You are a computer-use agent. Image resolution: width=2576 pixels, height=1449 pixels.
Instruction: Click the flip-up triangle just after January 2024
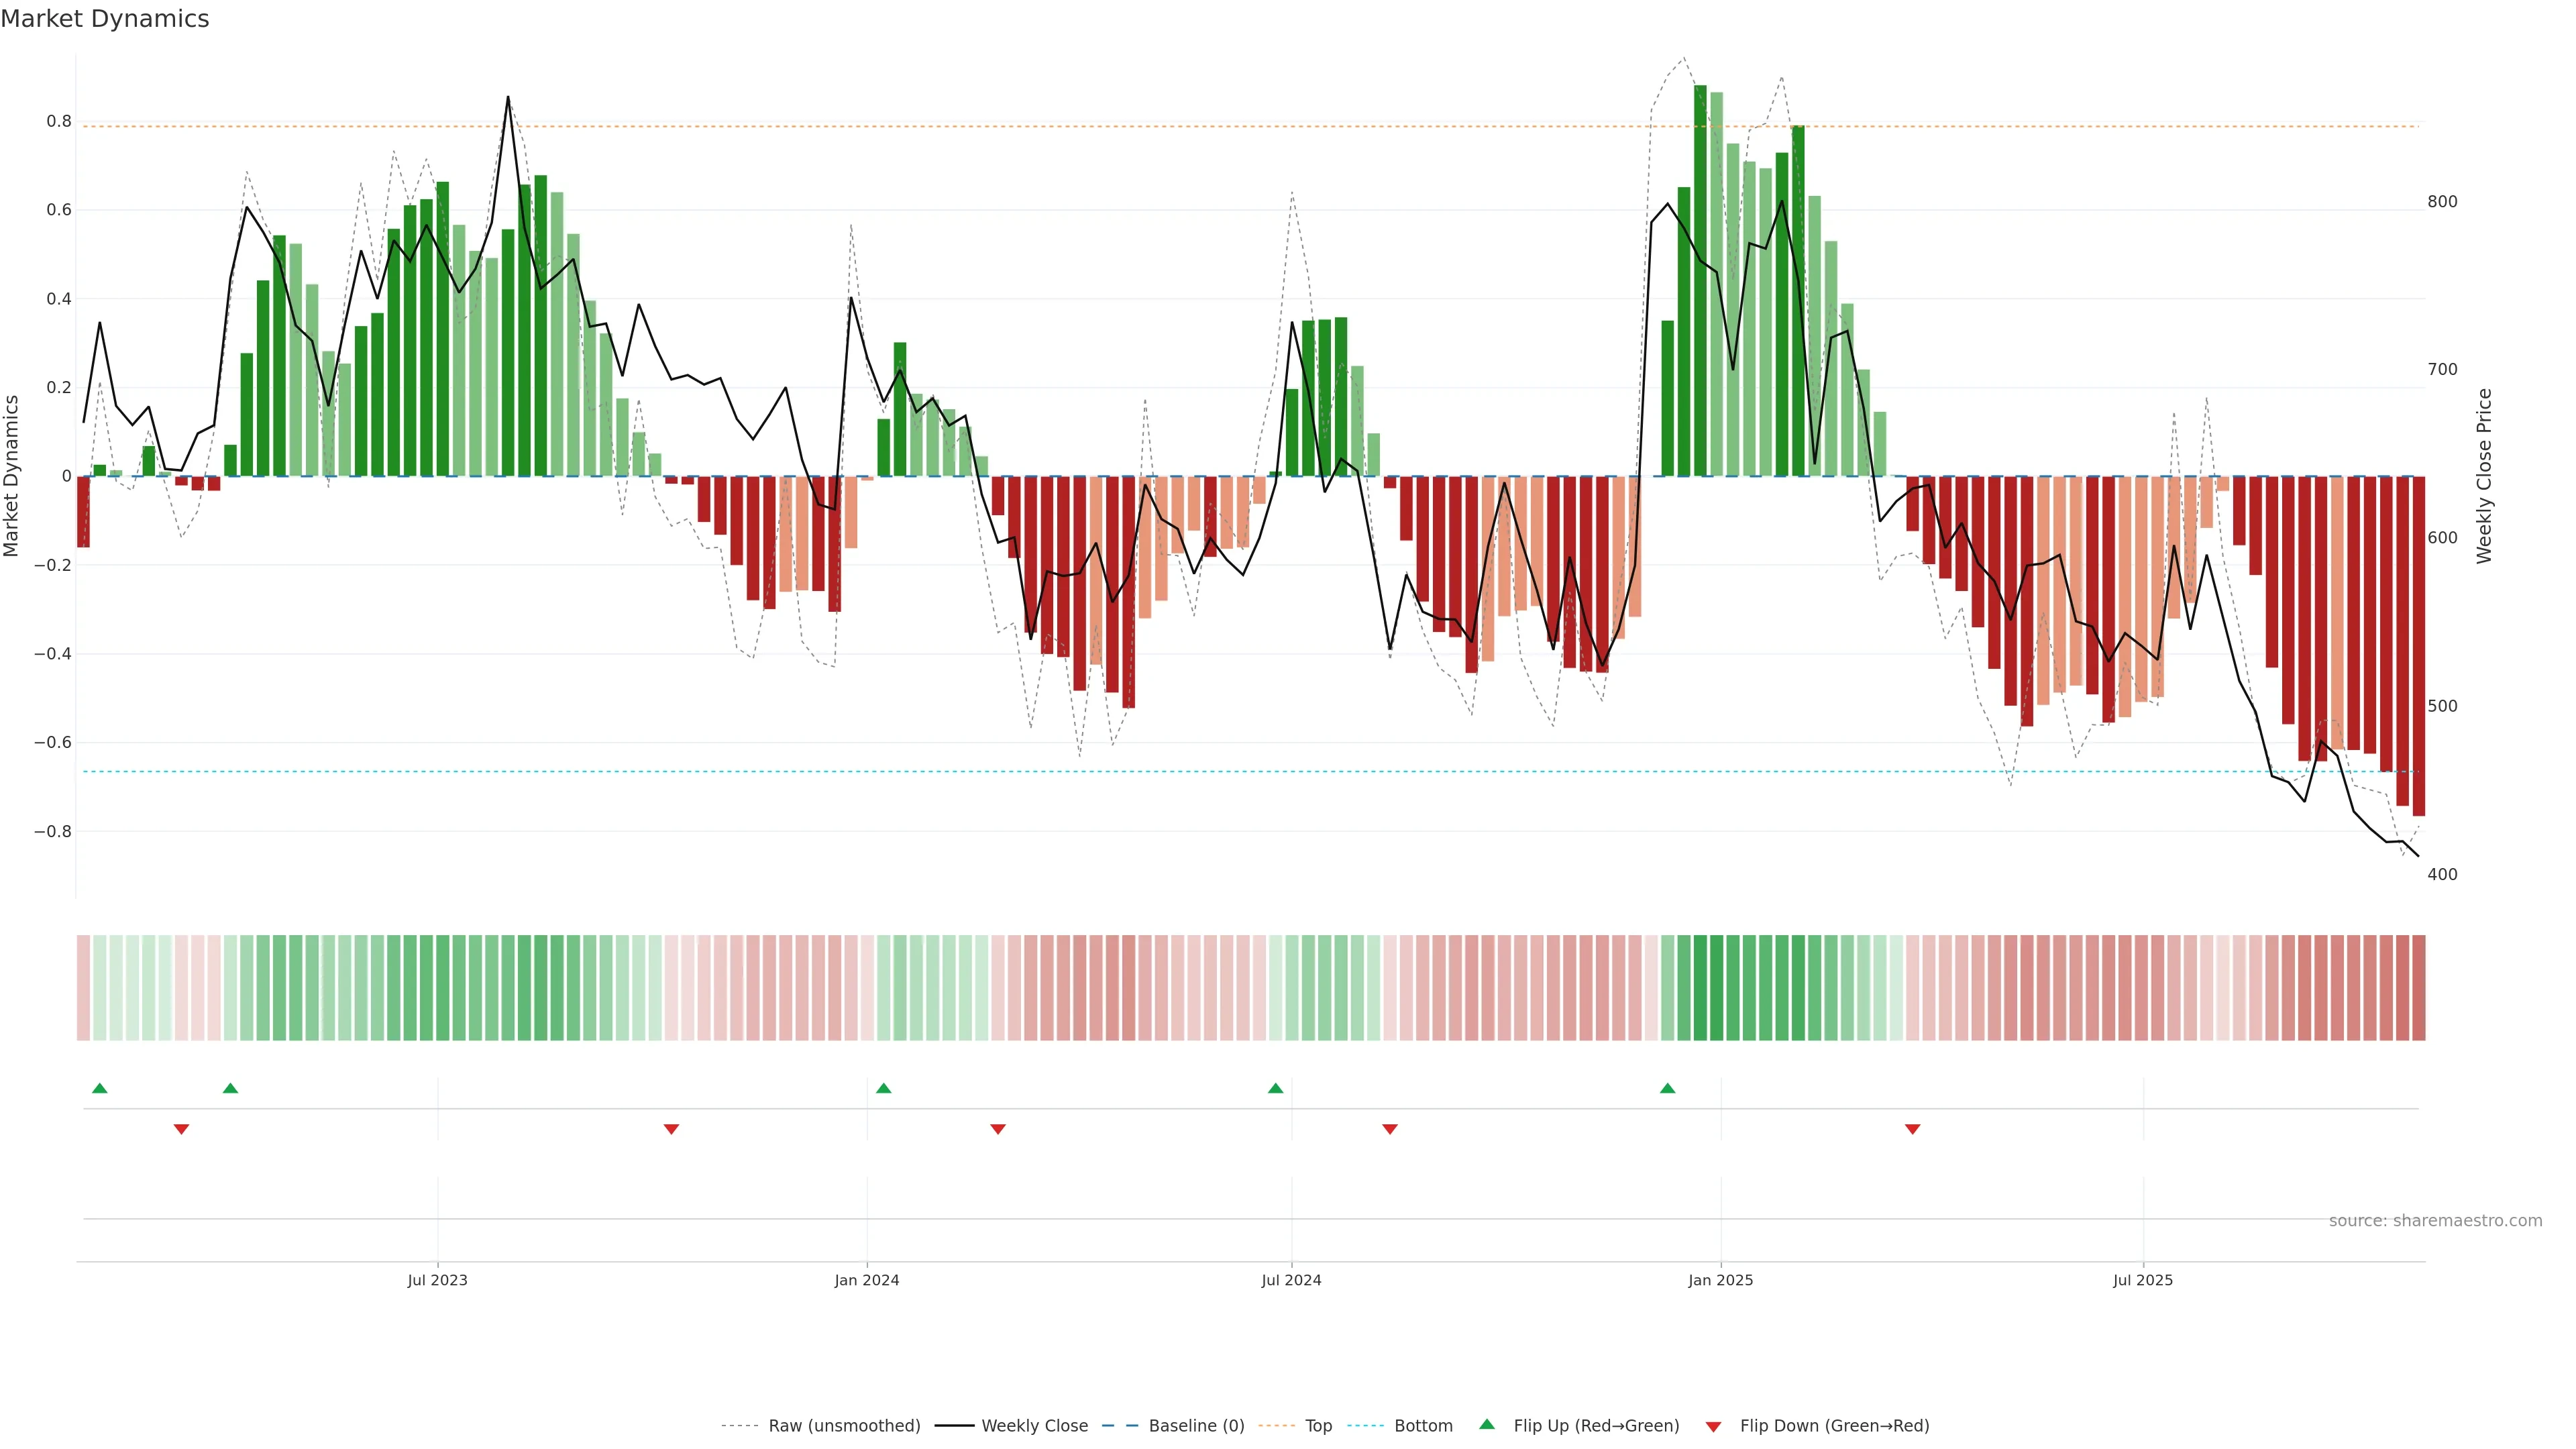point(883,1088)
